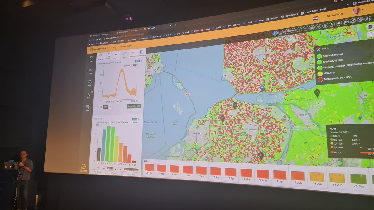This screenshot has width=374, height=210.
Task: Click the Blog link
Action: click(114, 48)
